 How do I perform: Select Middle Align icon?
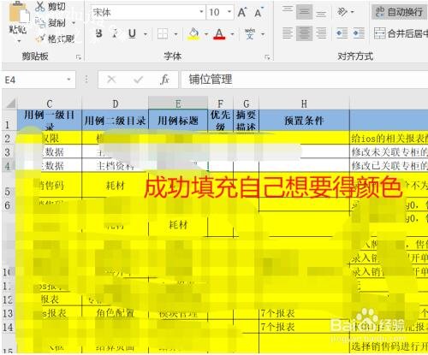pyautogui.click(x=304, y=12)
